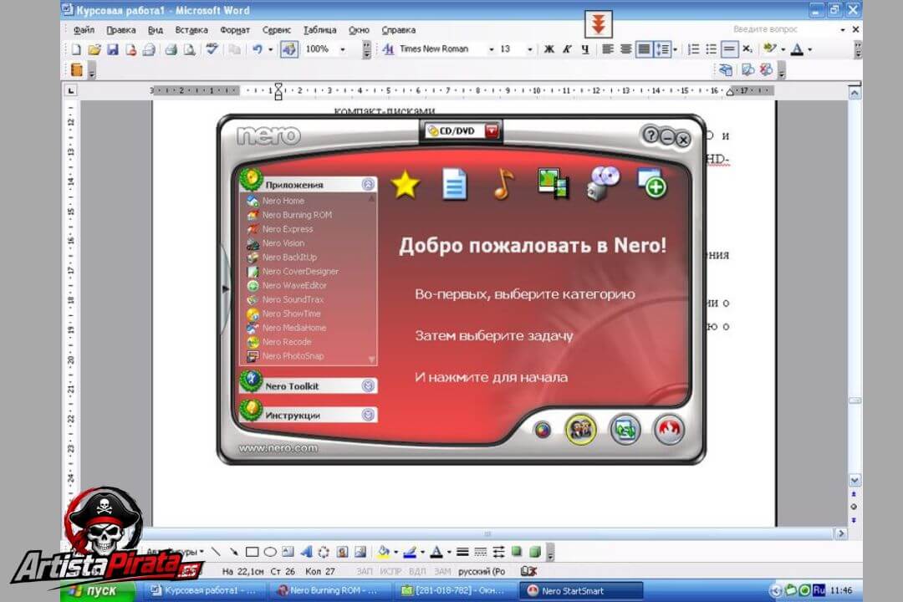The image size is (903, 602).
Task: Select the Favorites star category in Nero
Action: (x=405, y=185)
